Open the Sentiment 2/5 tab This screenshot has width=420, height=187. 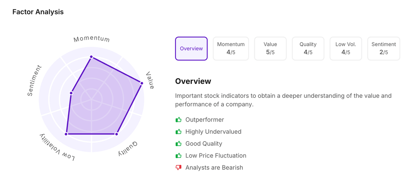(383, 48)
